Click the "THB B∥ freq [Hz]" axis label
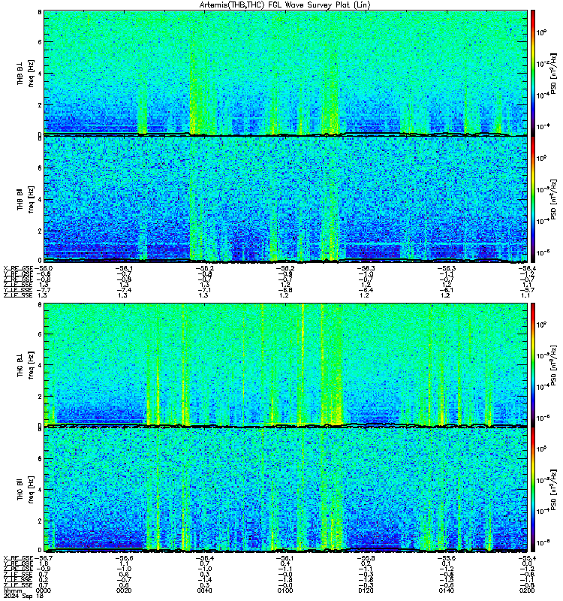The image size is (563, 601). click(x=26, y=199)
